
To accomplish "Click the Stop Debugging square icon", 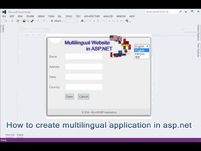I will click(x=94, y=21).
